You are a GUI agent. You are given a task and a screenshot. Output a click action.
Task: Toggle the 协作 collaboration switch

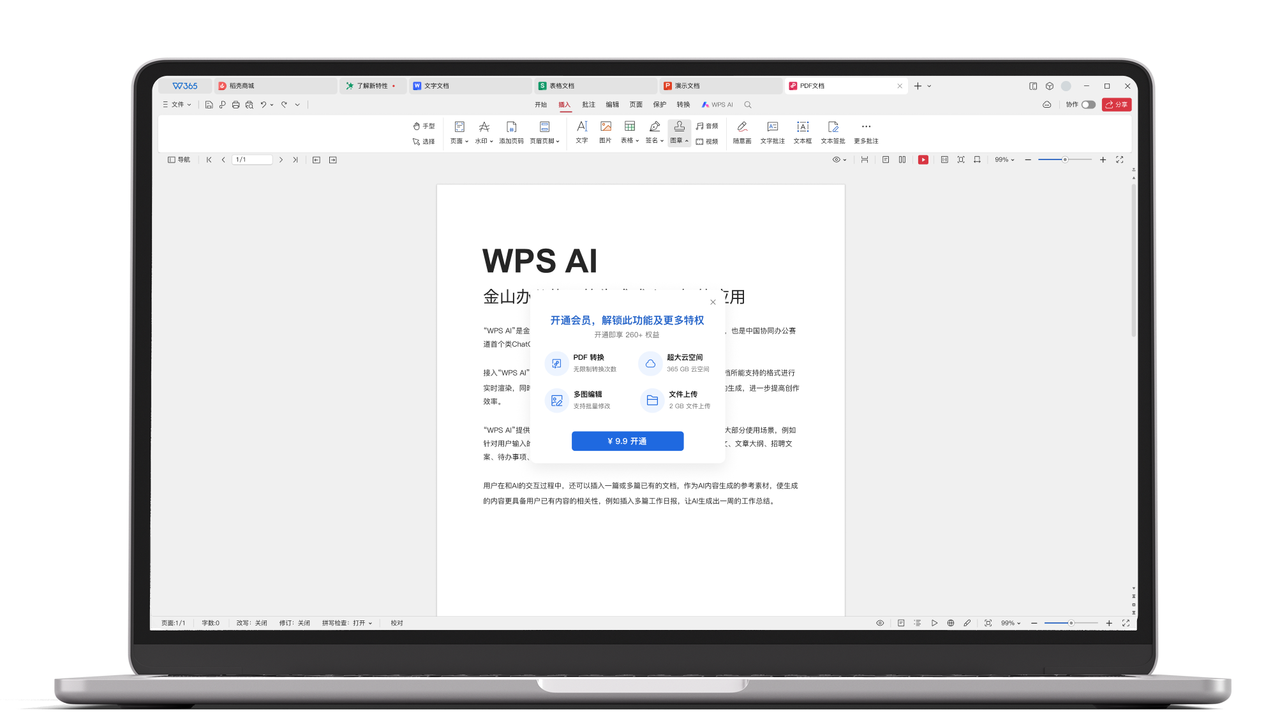click(1089, 105)
